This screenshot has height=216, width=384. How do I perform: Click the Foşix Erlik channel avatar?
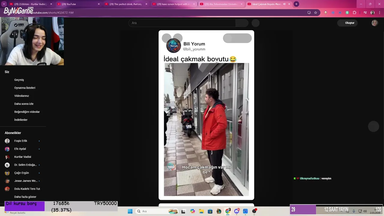(7, 141)
